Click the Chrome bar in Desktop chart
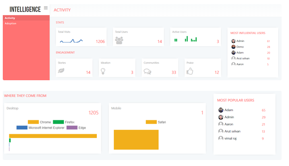Screen dimensions: 289x166 tap(53, 136)
